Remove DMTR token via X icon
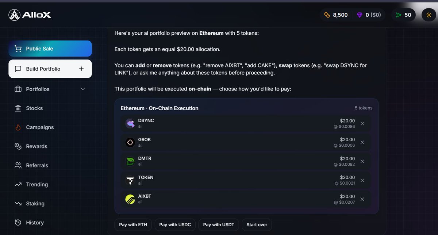Viewport: 438px width, 235px height. click(x=362, y=161)
